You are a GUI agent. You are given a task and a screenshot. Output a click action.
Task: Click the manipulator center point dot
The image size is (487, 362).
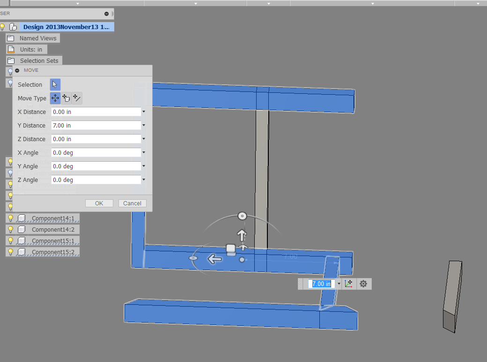[x=242, y=259]
